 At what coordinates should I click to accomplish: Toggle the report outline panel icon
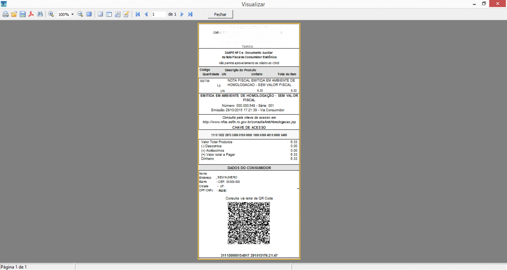[x=101, y=14]
